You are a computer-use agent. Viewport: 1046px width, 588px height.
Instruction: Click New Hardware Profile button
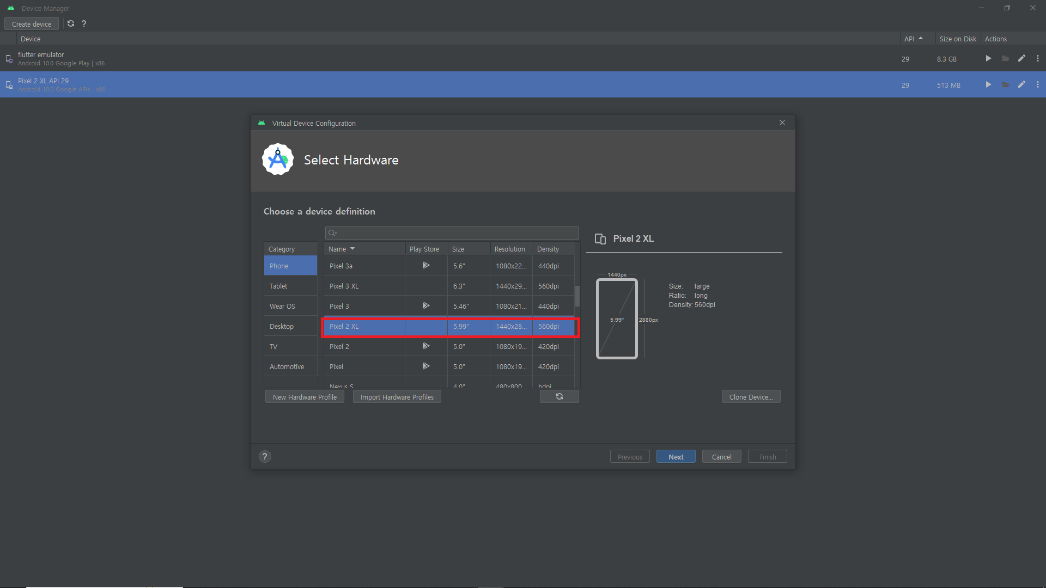point(305,397)
